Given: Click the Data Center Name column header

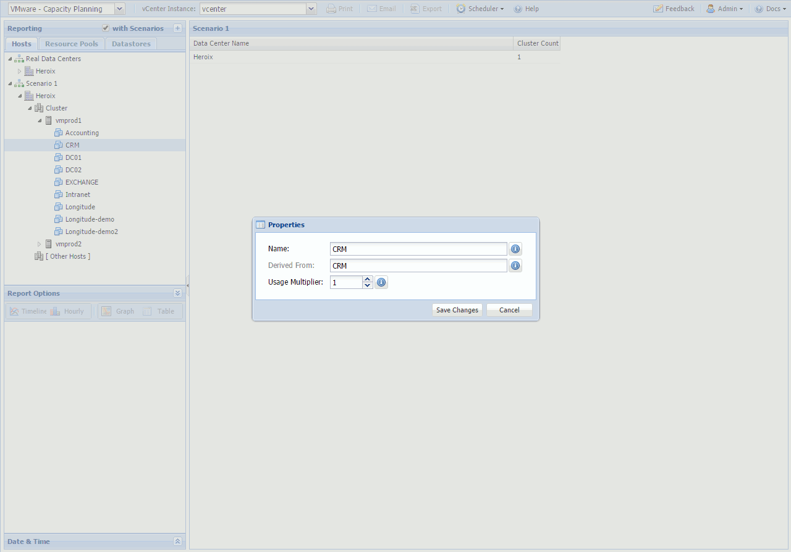Looking at the screenshot, I should coord(352,43).
